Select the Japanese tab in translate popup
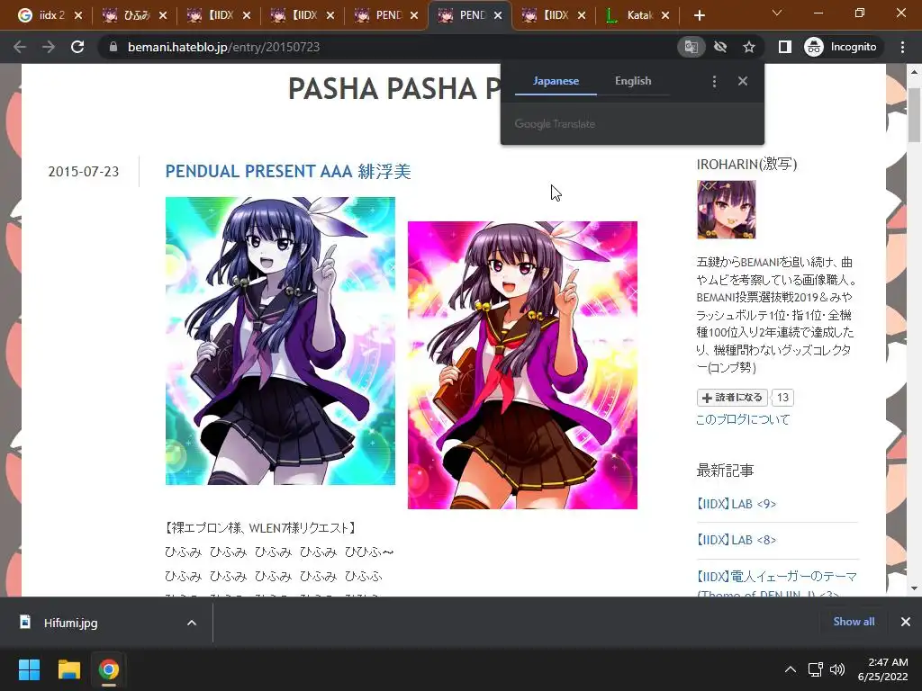The image size is (922, 691). coord(556,81)
